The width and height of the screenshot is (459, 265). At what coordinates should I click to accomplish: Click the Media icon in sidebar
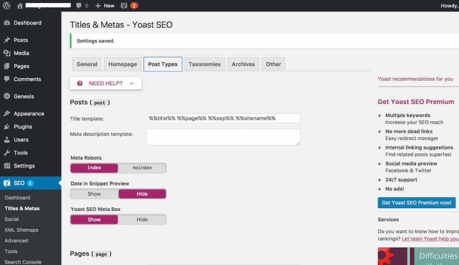click(7, 53)
